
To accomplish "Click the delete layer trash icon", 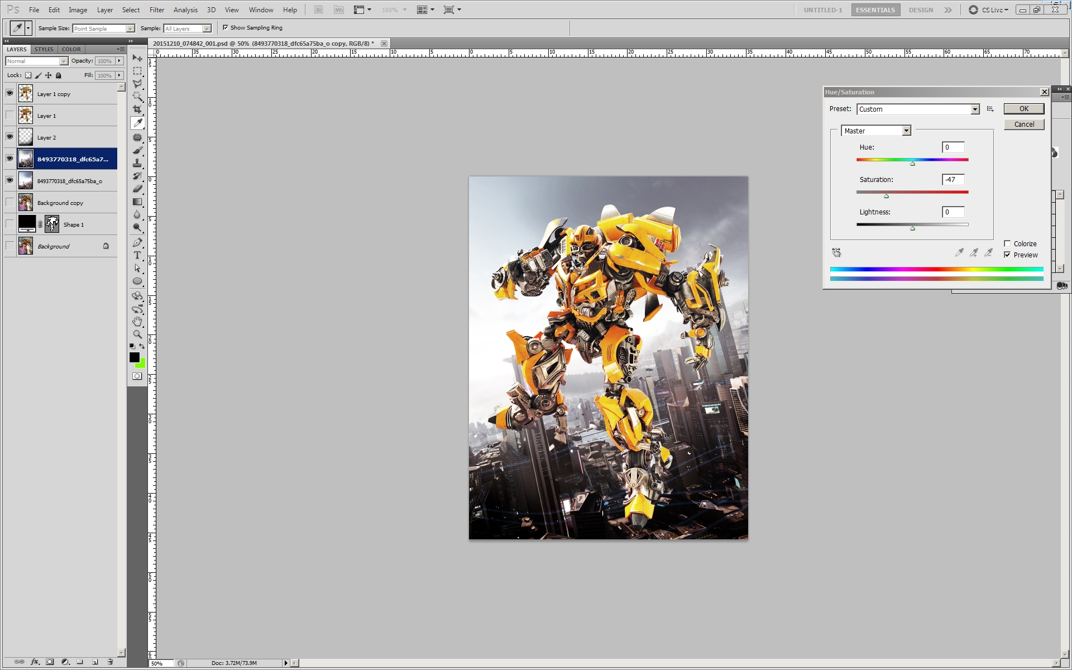I will coord(110,662).
